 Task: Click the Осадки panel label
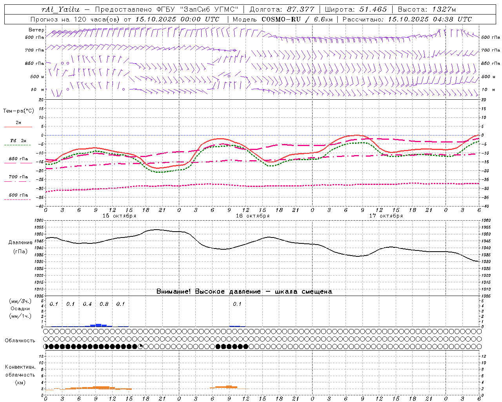point(20,309)
